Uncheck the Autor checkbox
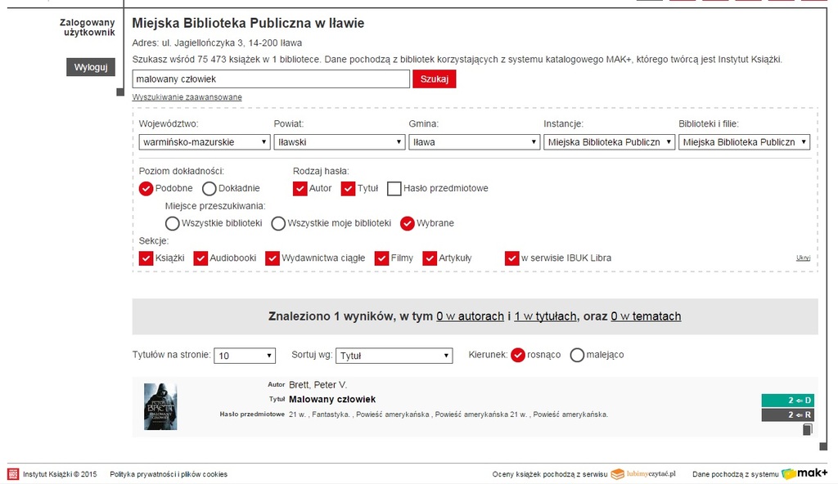 tap(300, 189)
